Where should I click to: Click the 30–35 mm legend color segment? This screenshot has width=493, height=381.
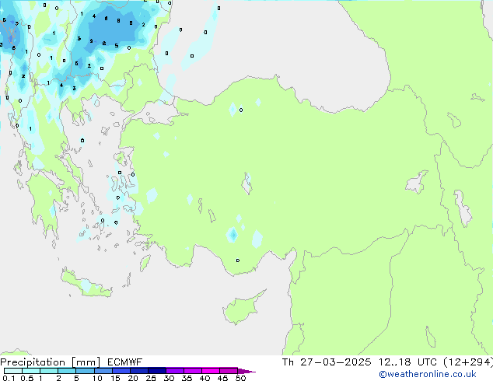coord(174,371)
